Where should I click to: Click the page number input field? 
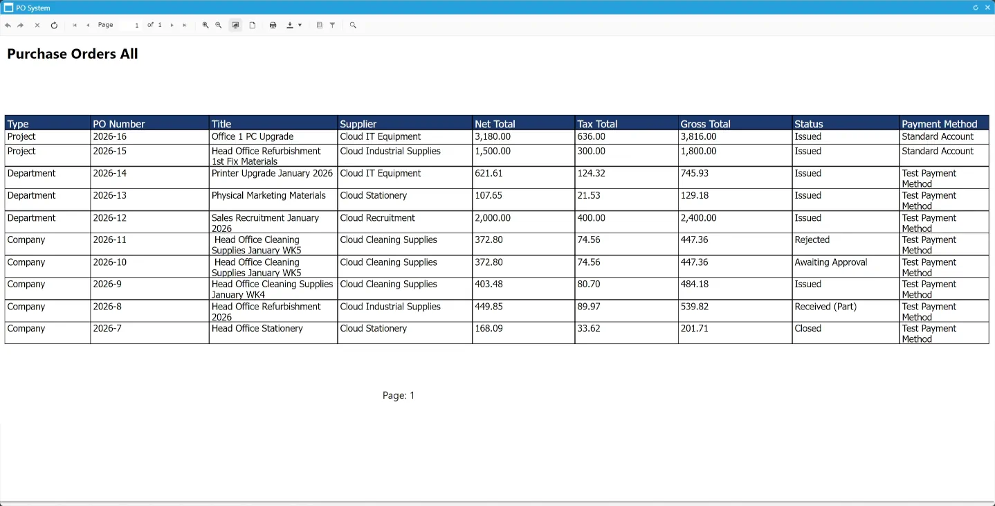point(130,26)
